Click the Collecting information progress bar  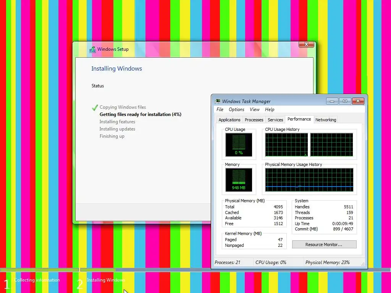pyautogui.click(x=39, y=270)
